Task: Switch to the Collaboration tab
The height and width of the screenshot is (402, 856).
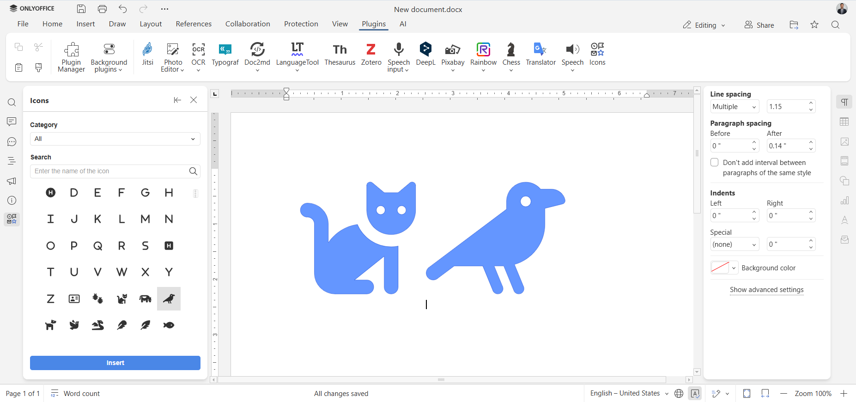Action: [248, 24]
